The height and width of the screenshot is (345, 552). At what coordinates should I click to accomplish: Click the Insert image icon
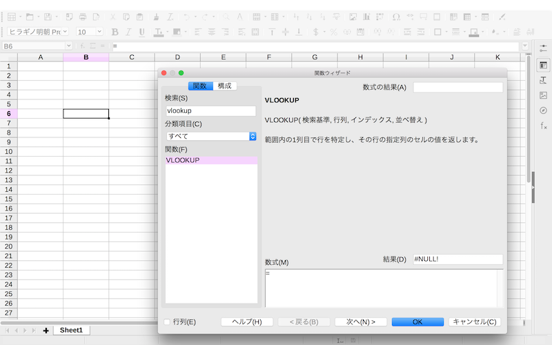point(353,17)
